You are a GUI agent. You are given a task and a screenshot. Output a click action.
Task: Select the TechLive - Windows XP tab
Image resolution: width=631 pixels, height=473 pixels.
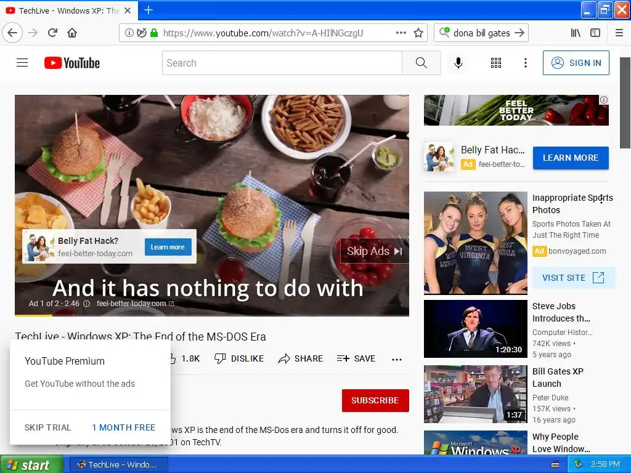coord(69,10)
